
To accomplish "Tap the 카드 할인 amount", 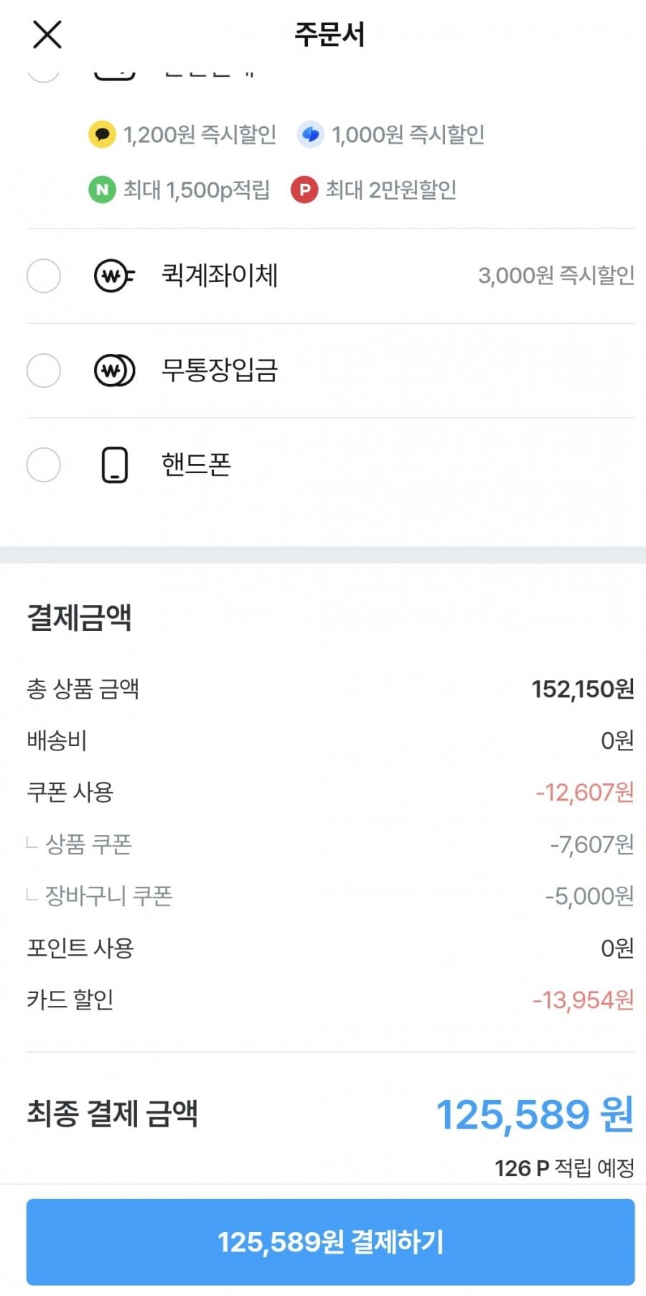I will 583,999.
